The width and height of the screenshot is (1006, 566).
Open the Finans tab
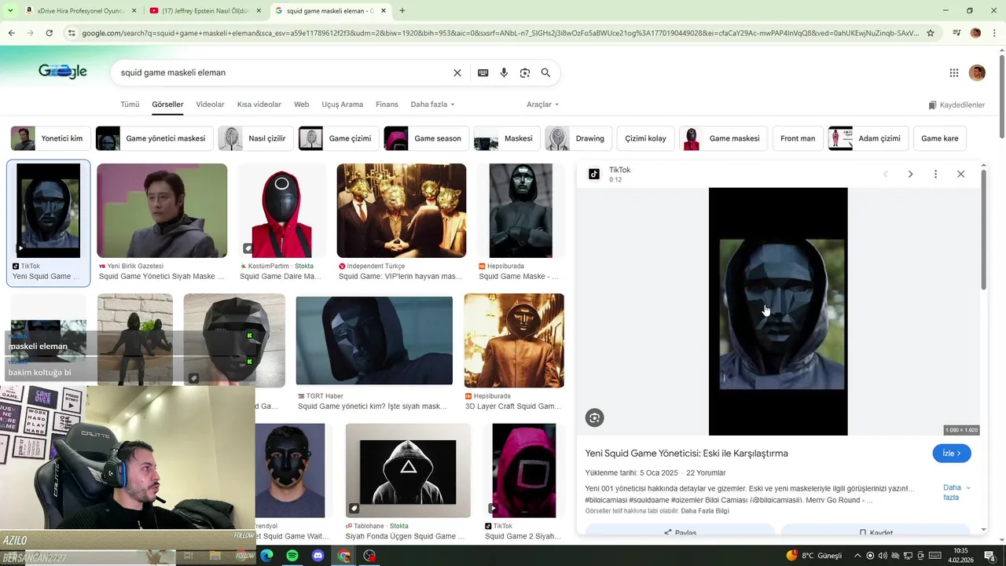click(387, 105)
